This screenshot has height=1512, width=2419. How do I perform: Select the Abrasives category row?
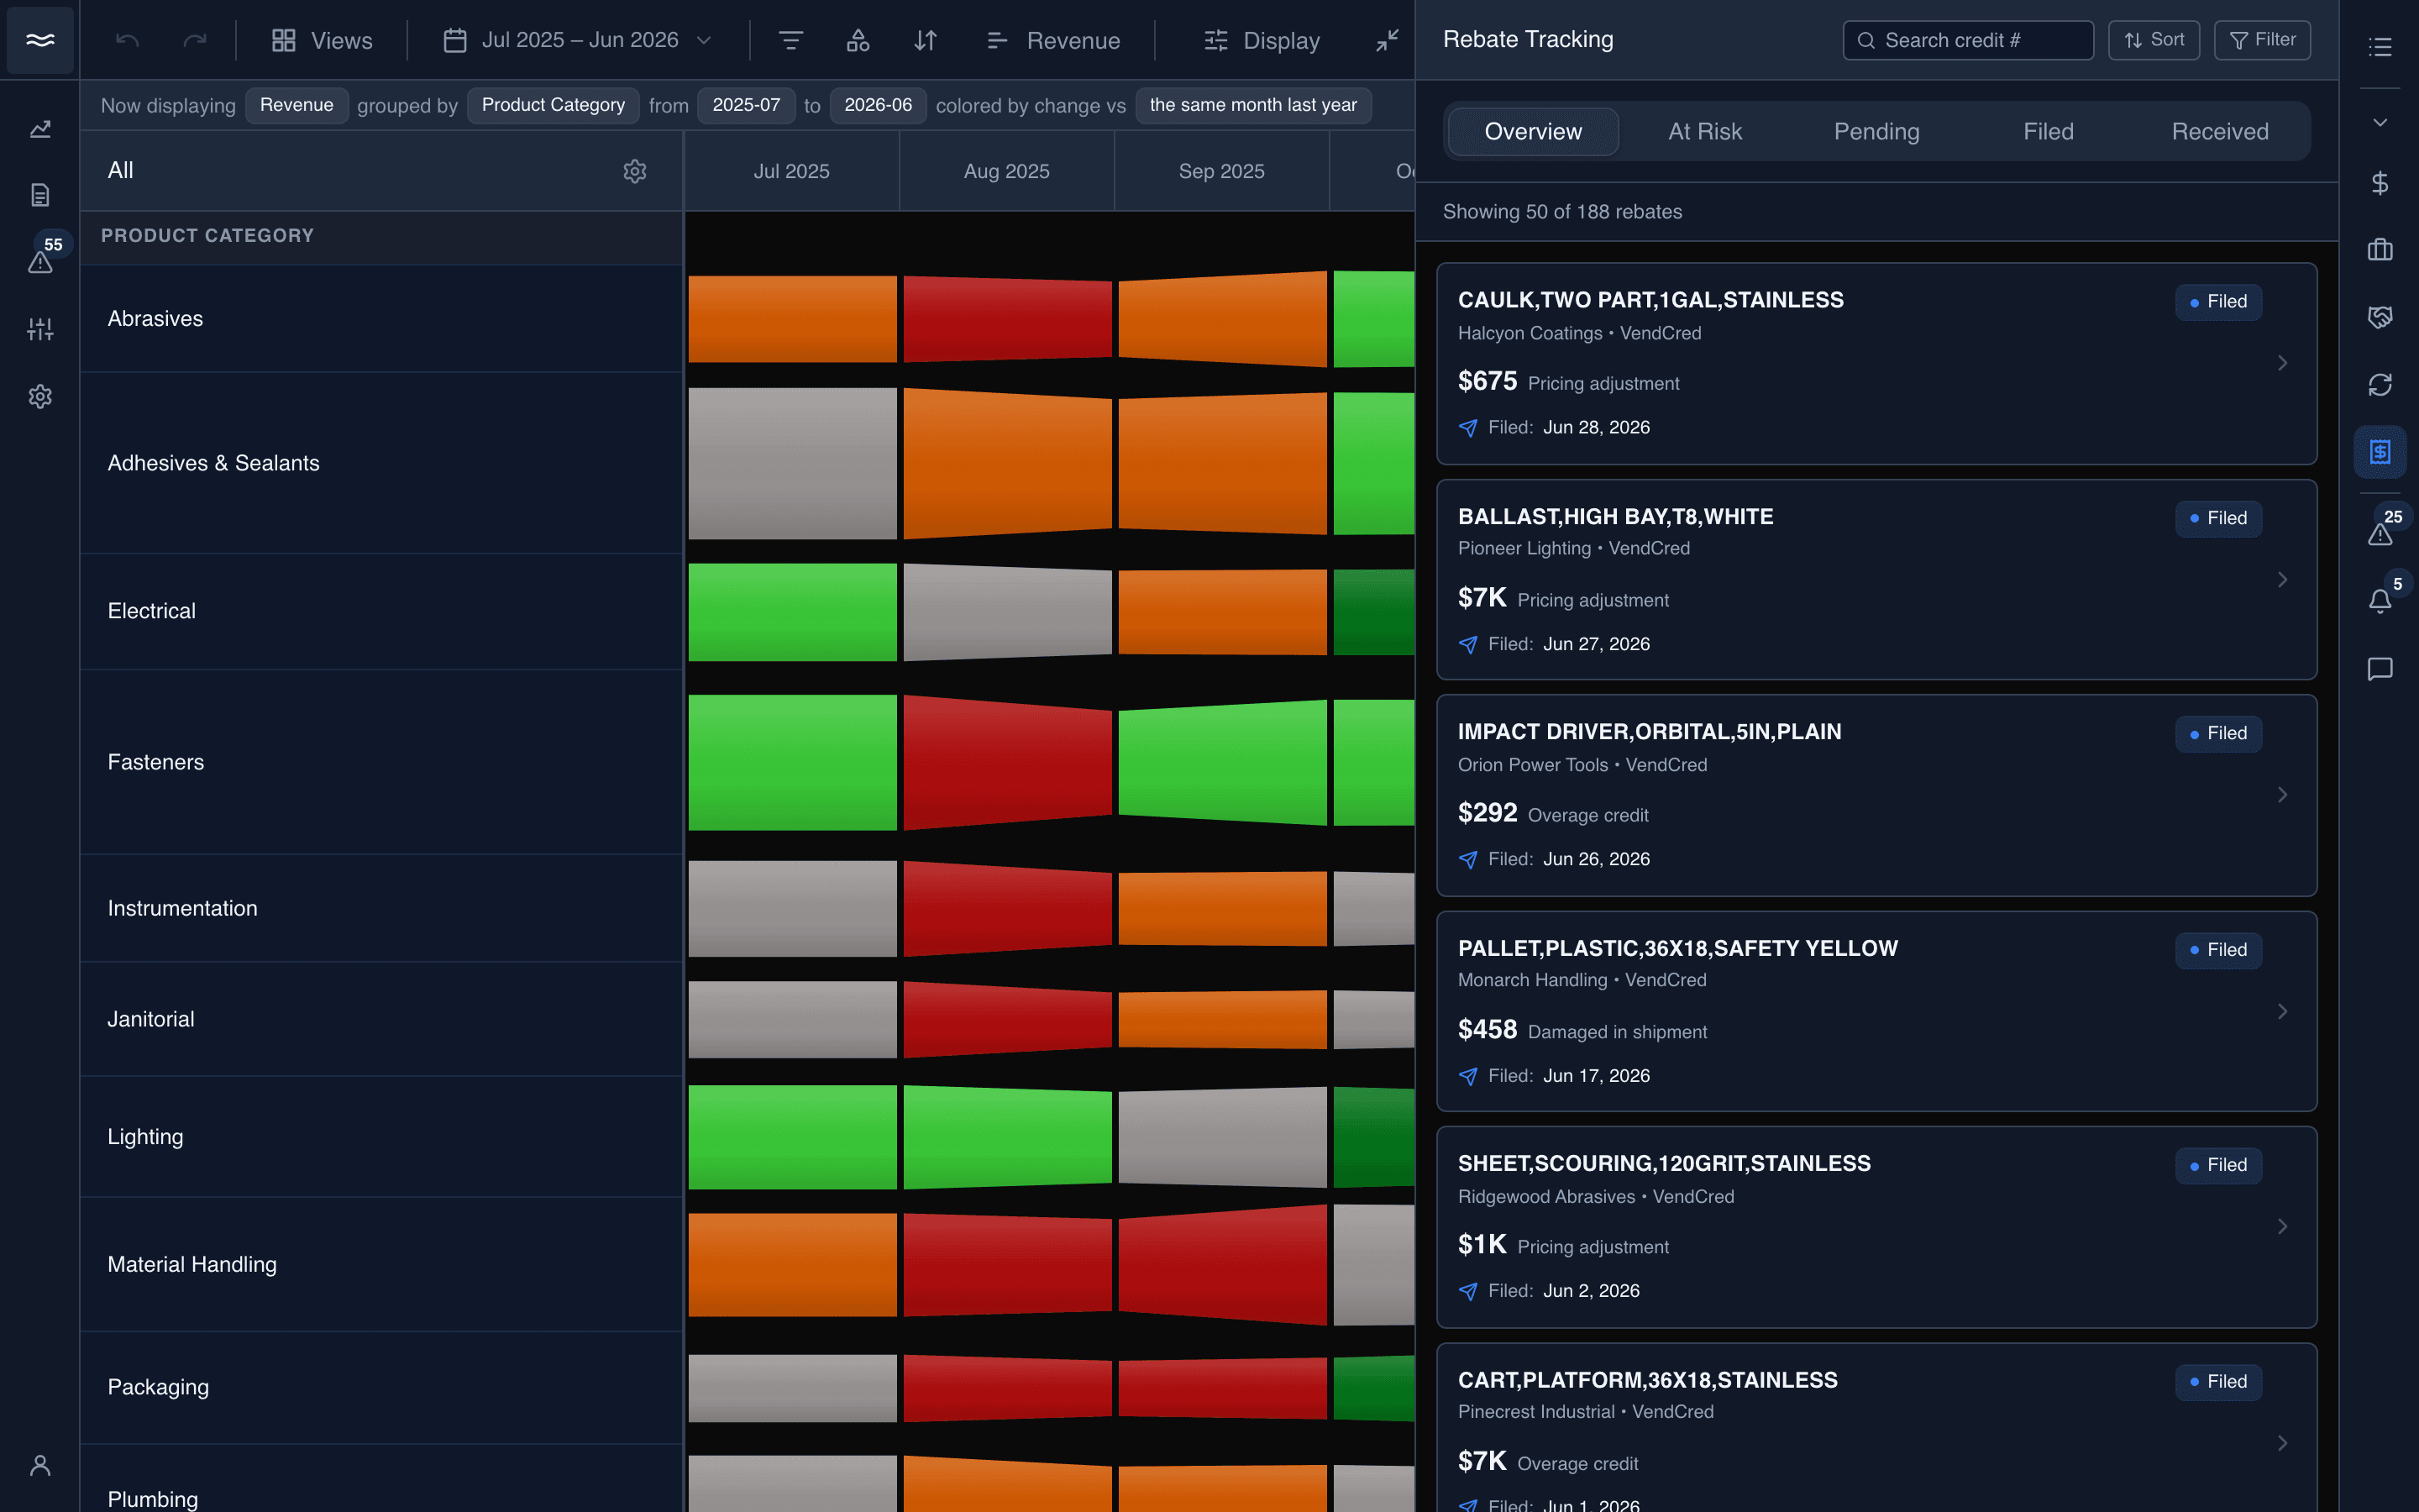(380, 319)
